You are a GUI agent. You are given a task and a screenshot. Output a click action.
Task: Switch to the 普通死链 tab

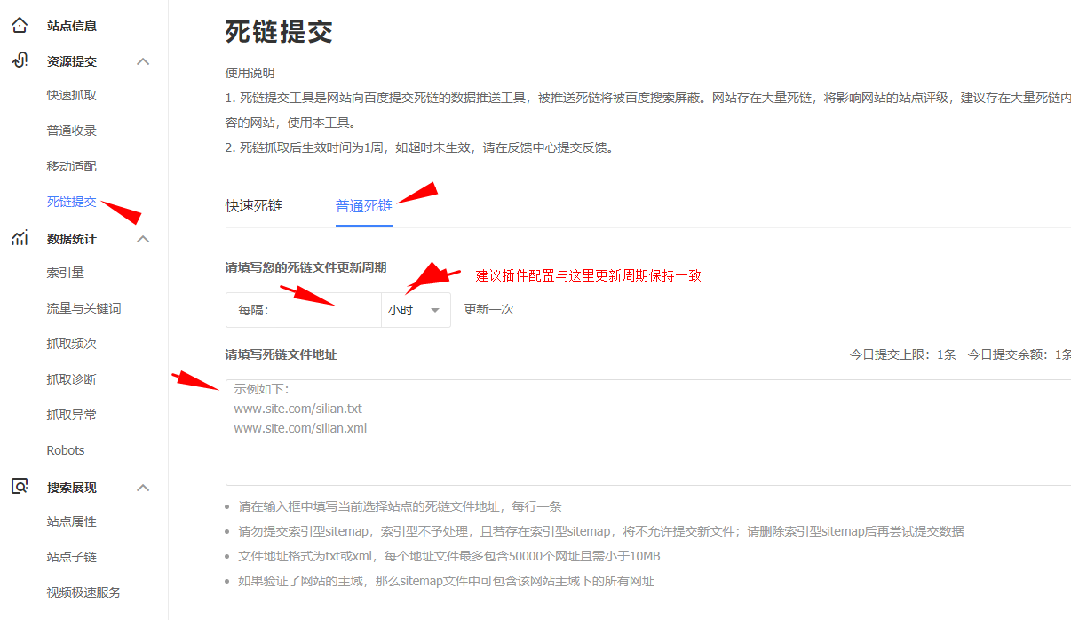[364, 205]
